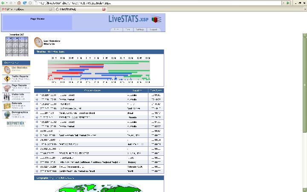Open Live Statistics via the clock sidebar icon
Screen dimensions: 307x192
[7, 70]
